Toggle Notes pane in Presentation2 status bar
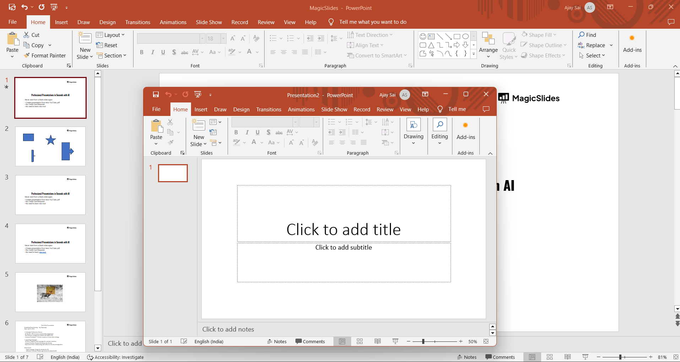680x362 pixels. pos(277,341)
